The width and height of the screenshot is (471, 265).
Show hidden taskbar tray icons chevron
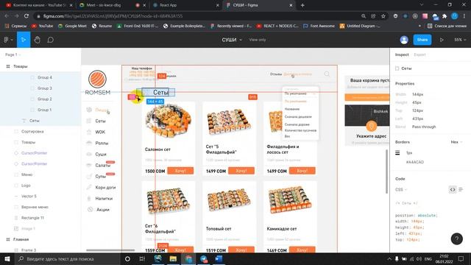(389, 258)
